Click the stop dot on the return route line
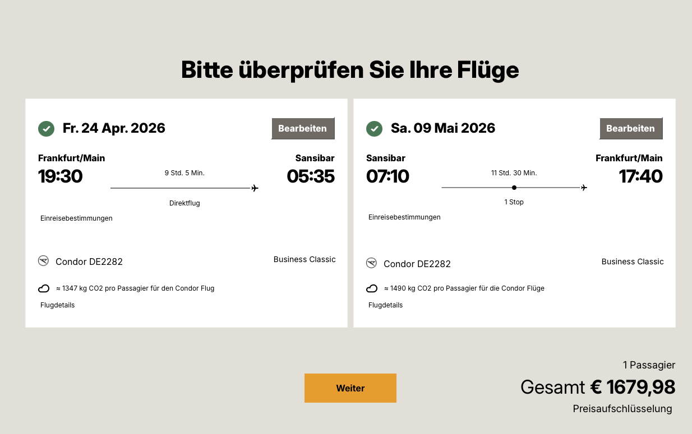This screenshot has width=692, height=434. pyautogui.click(x=514, y=188)
